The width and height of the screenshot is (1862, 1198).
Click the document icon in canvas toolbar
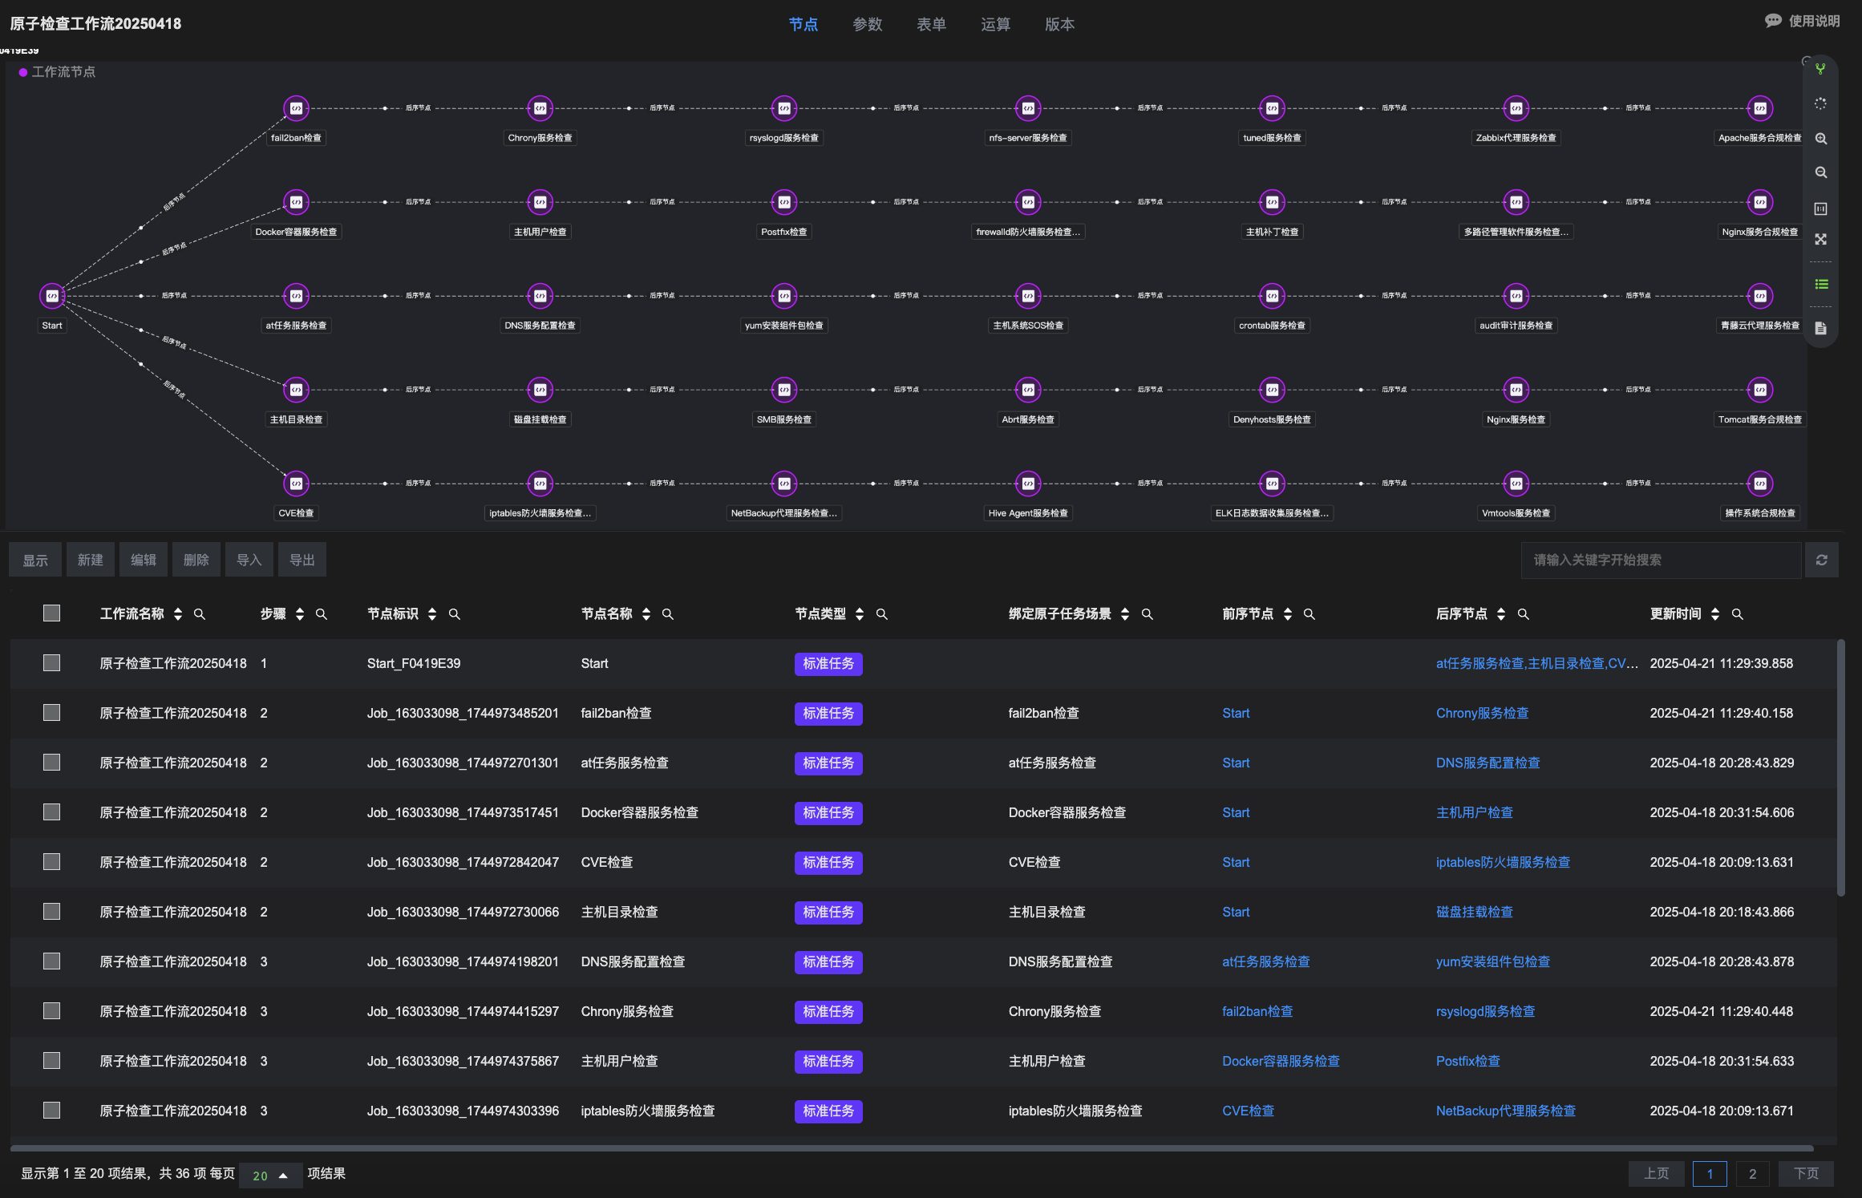1820,329
